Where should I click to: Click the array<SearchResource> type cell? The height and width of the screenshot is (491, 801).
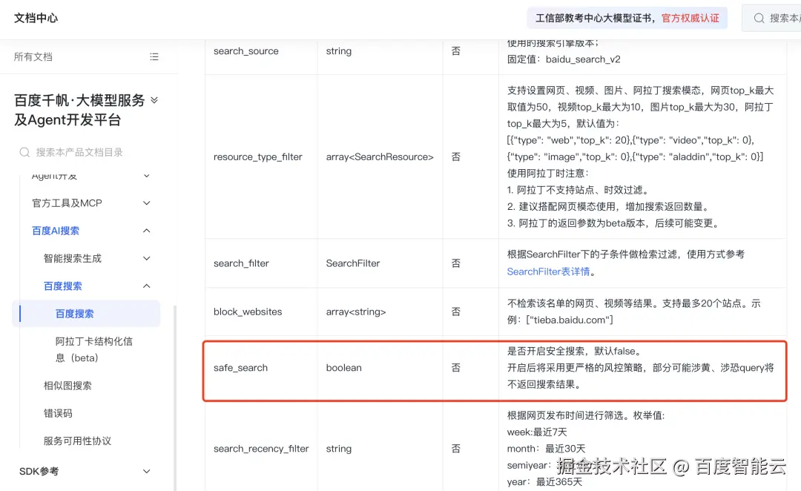tap(380, 156)
